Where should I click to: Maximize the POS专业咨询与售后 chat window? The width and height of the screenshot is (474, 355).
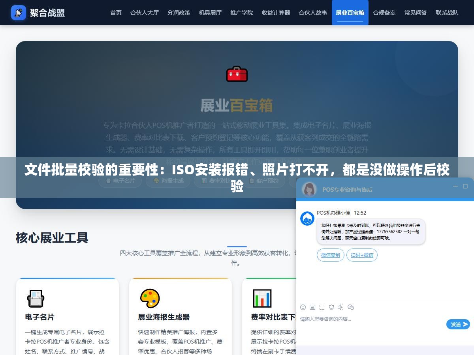pyautogui.click(x=465, y=186)
